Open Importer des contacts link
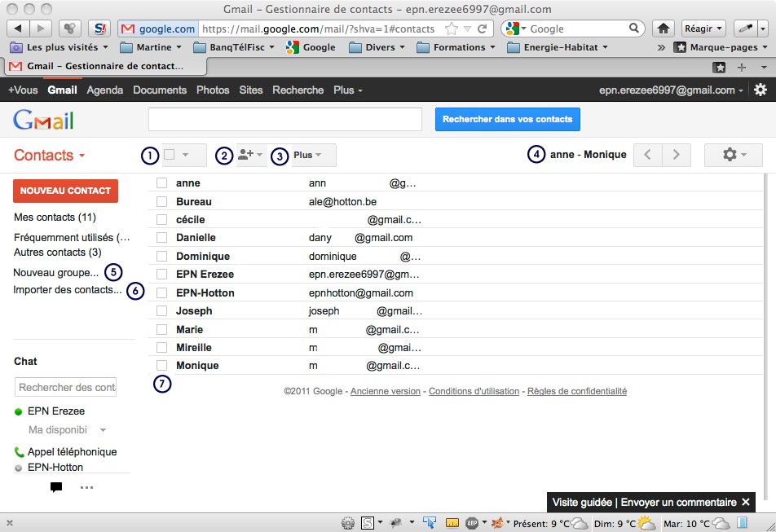The height and width of the screenshot is (532, 776). coord(68,290)
